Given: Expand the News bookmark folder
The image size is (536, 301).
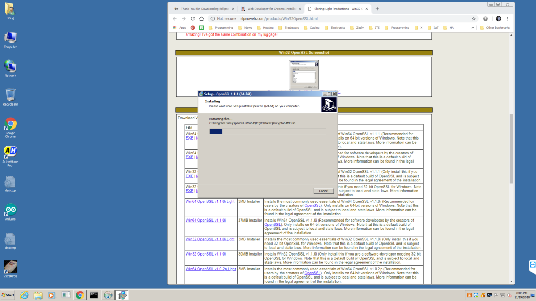Looking at the screenshot, I should pos(245,28).
